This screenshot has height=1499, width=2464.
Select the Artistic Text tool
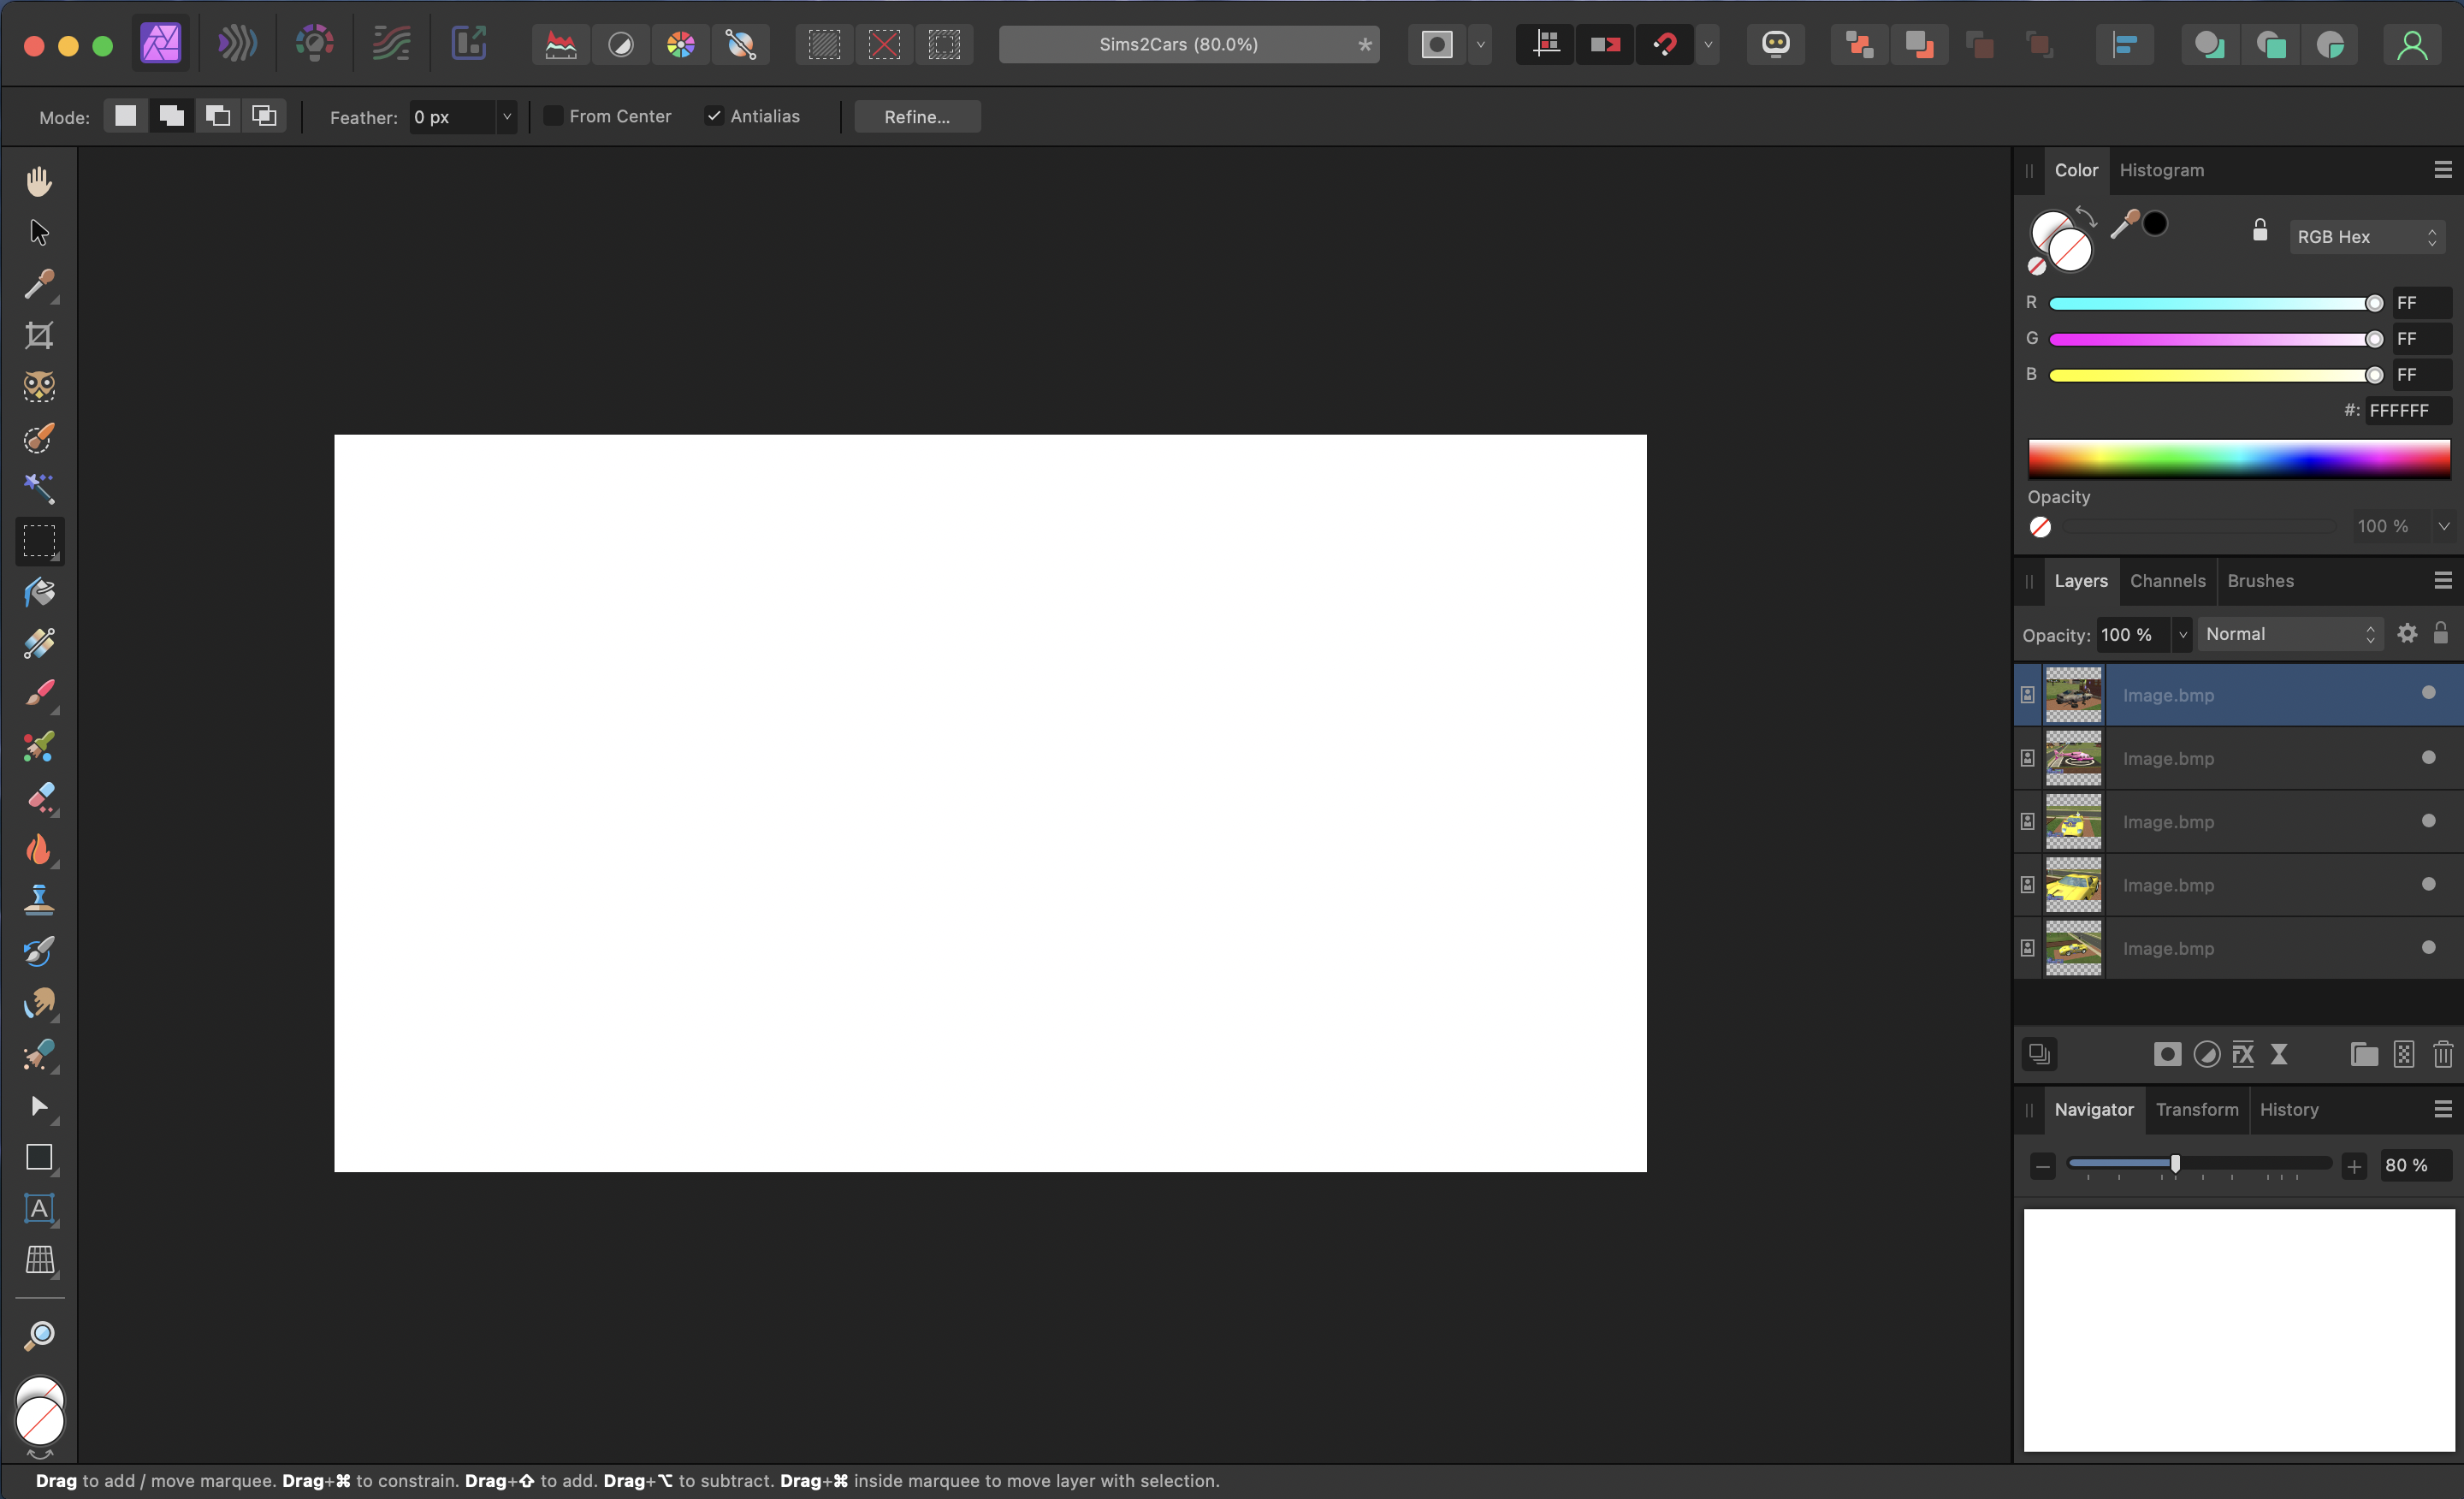(x=39, y=1208)
